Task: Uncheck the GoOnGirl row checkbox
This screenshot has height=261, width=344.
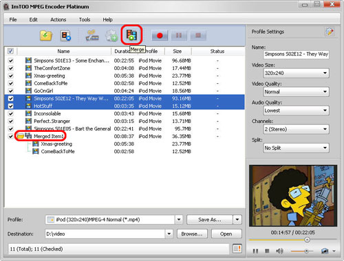Action: [x=10, y=91]
